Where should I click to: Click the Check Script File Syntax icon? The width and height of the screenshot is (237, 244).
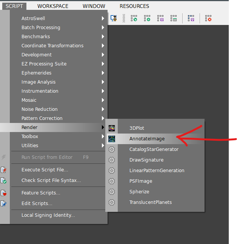4,180
